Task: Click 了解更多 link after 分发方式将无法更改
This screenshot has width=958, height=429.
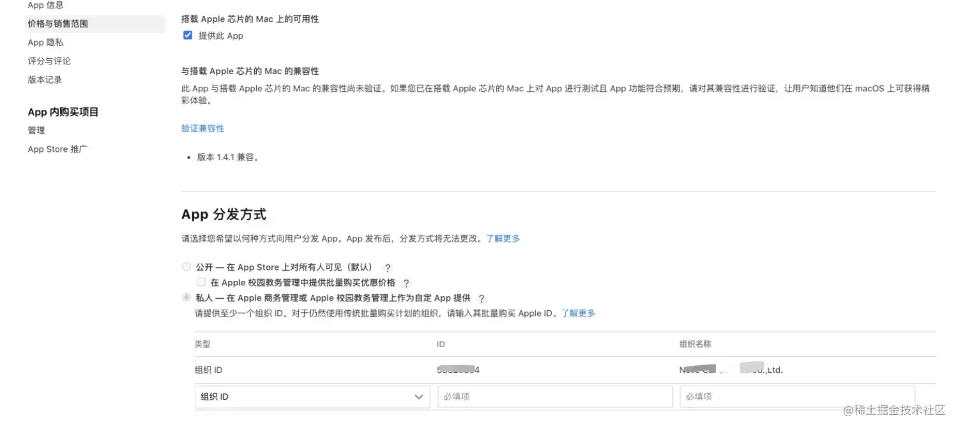Action: tap(503, 238)
